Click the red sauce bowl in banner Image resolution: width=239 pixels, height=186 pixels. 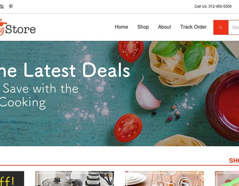point(223,106)
